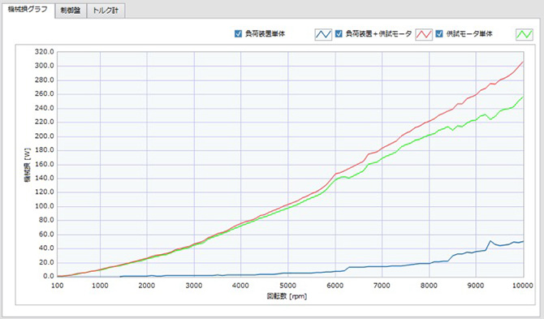Click the 5000 tick on the rpm axis
Viewport: 544px width, 319px height.
point(287,286)
